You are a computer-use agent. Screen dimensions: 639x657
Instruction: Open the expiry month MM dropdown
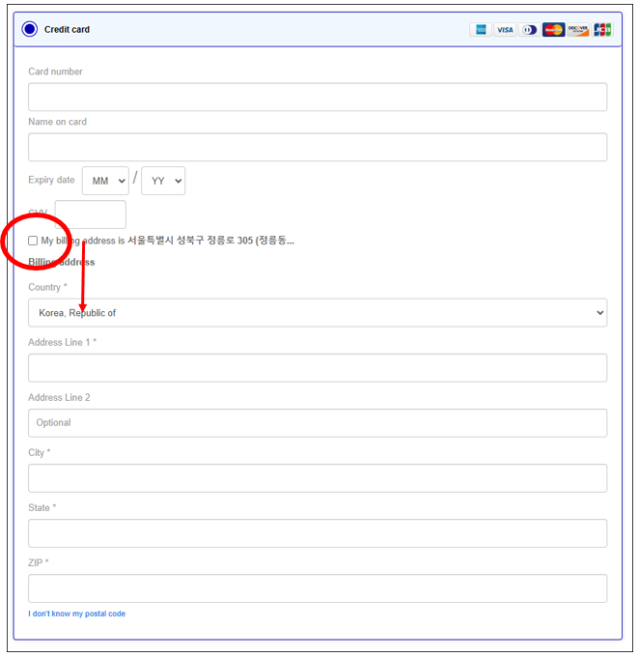tap(105, 181)
